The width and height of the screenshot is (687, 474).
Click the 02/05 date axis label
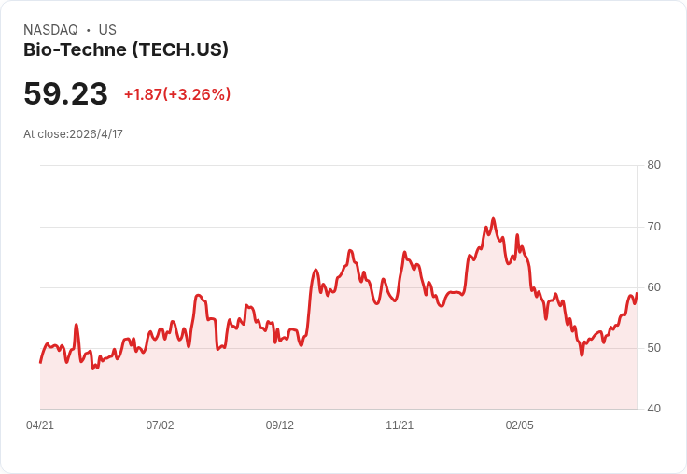click(520, 425)
